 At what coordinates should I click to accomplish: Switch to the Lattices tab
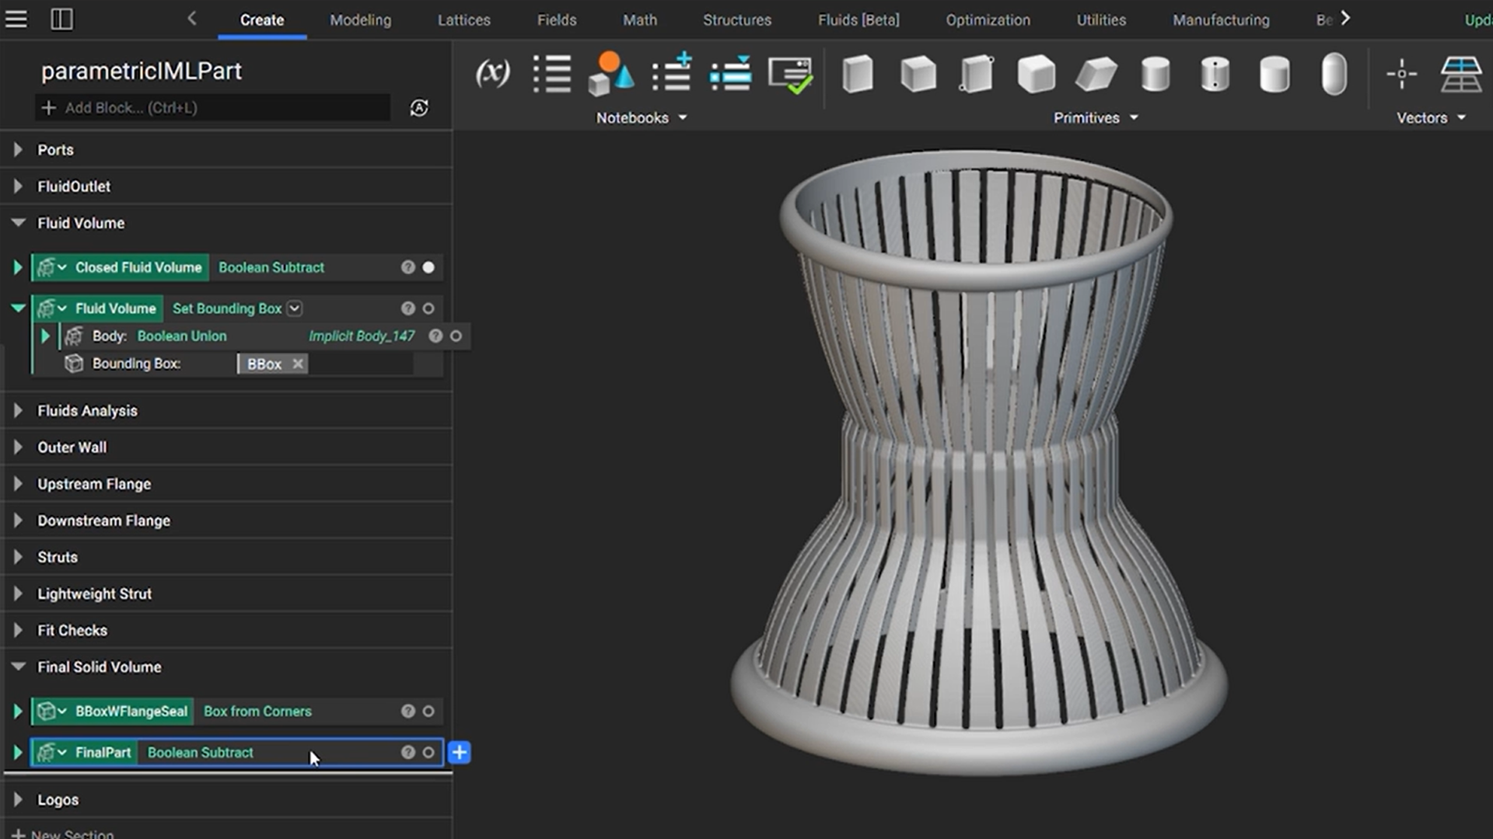click(x=463, y=20)
